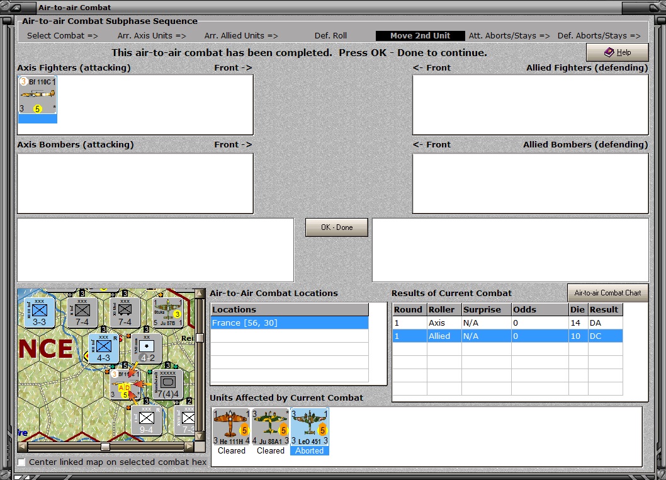Image resolution: width=666 pixels, height=480 pixels.
Task: Click the Roller column header
Action: point(444,309)
